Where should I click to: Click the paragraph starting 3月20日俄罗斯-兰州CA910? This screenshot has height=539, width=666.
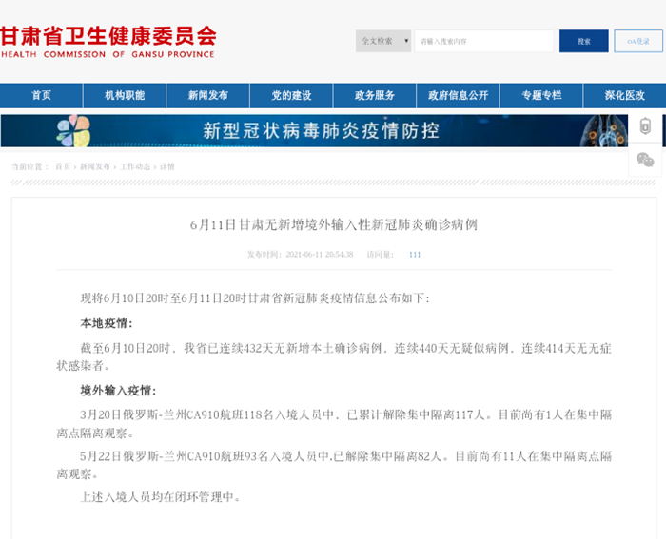click(x=334, y=424)
